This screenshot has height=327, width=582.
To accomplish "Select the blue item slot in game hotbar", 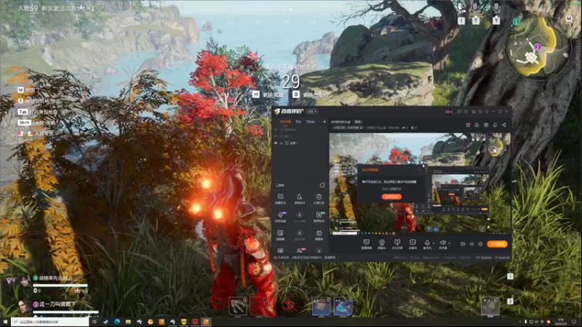I will click(343, 306).
